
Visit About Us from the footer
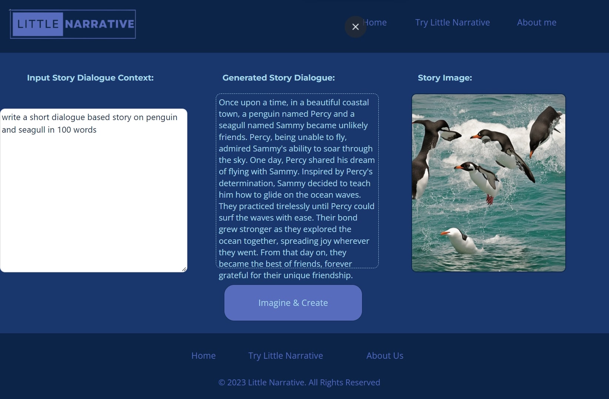(x=385, y=355)
